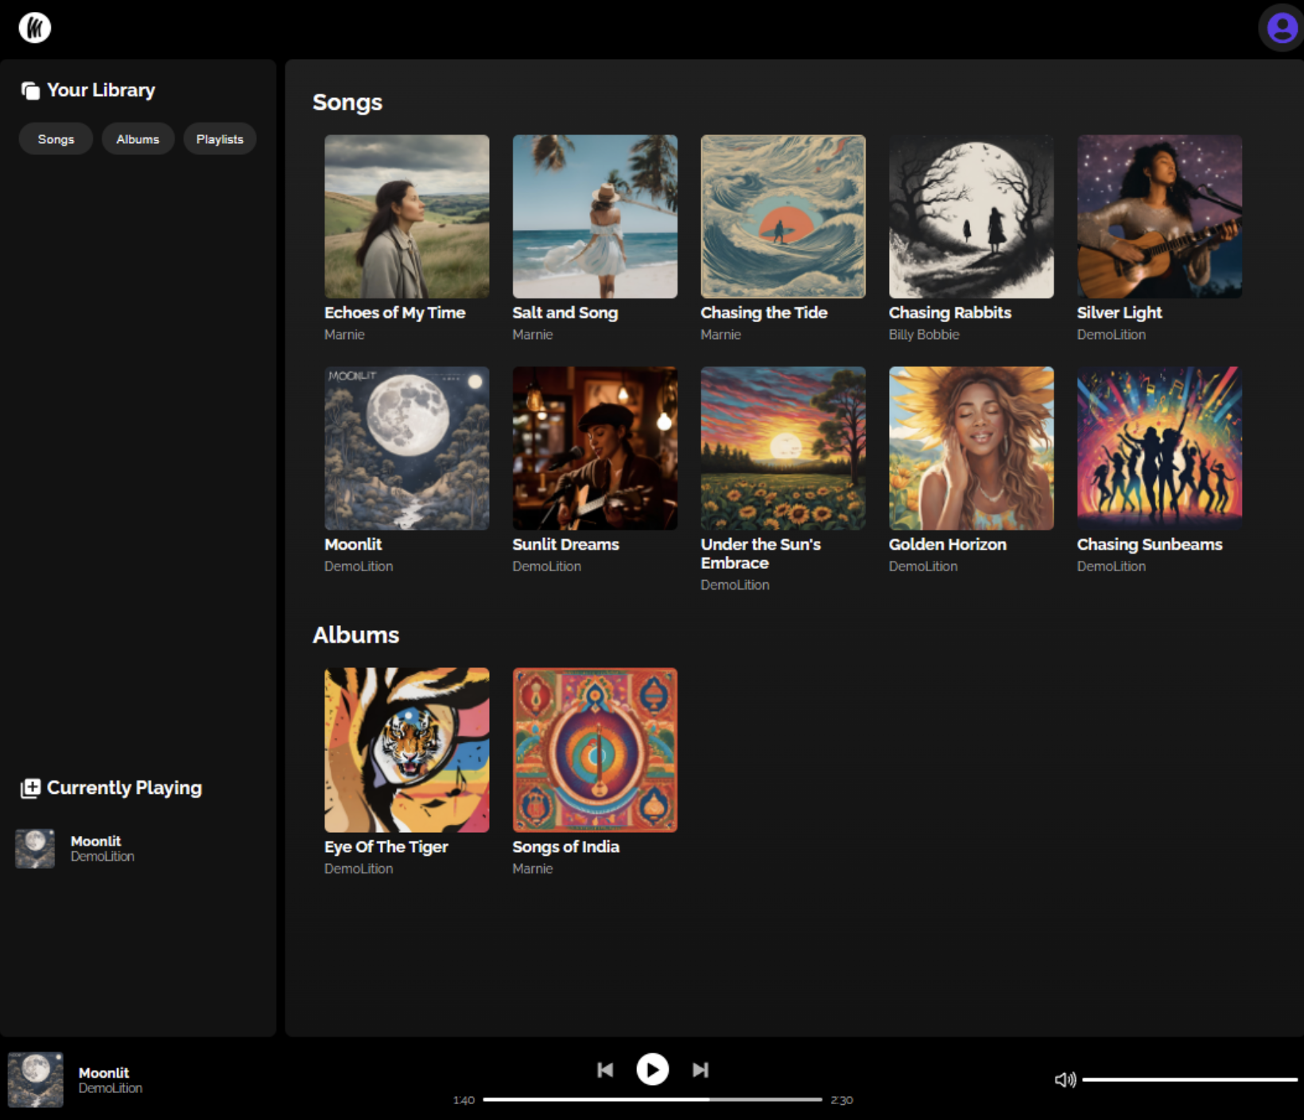Click the Salt and Song title
Viewport: 1304px width, 1120px height.
coord(565,313)
